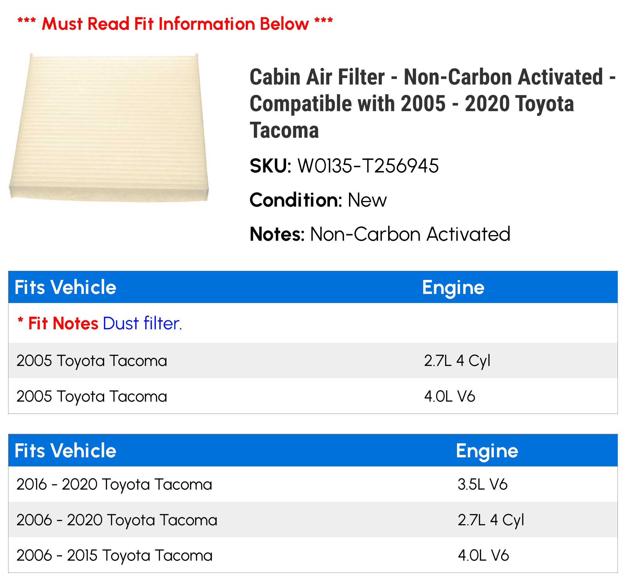
Task: Click the red Must Read Fit Information banner
Action: pyautogui.click(x=175, y=24)
